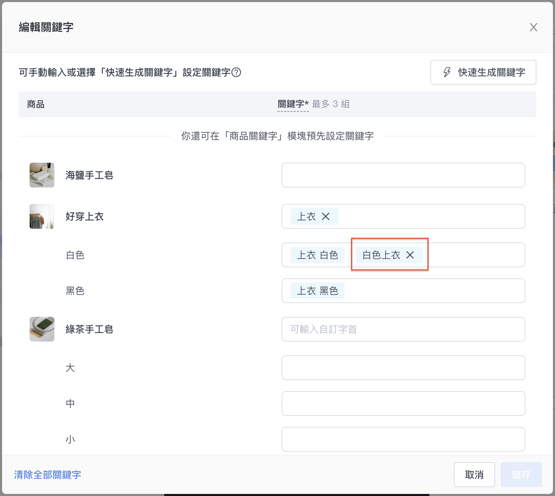Click keyword field for 綠茶手工皂

pyautogui.click(x=403, y=329)
